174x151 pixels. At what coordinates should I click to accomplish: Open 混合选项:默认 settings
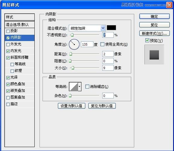click(x=20, y=24)
